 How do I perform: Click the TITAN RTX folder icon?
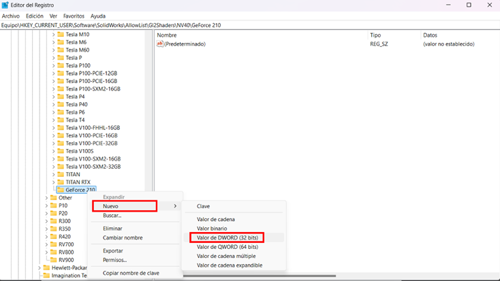click(61, 182)
